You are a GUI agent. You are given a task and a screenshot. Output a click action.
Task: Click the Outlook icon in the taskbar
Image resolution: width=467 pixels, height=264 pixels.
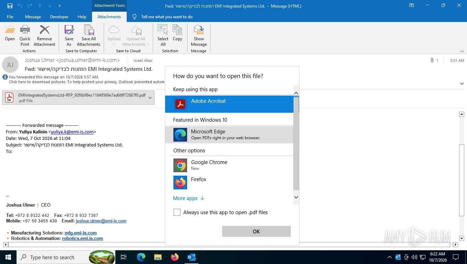pyautogui.click(x=191, y=257)
